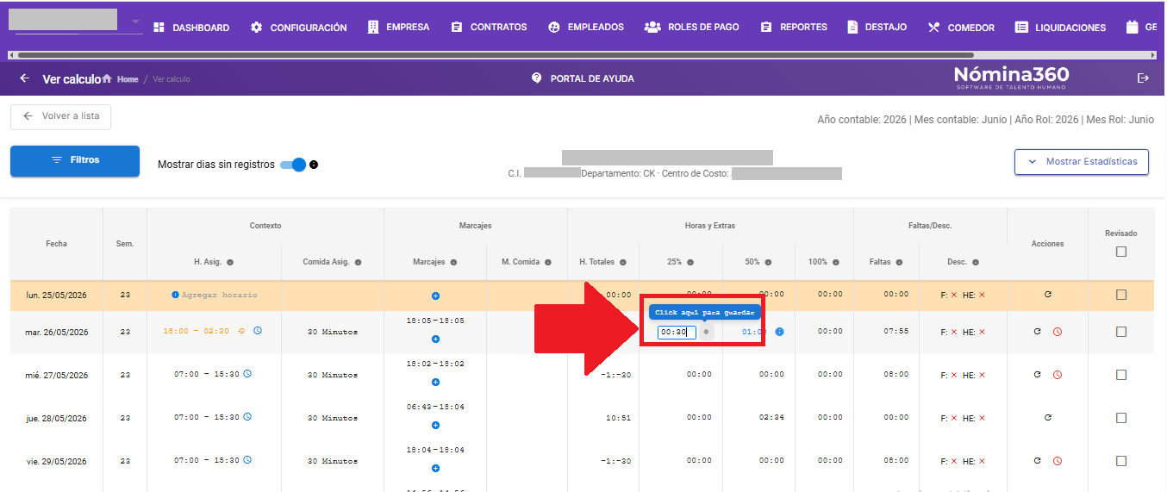Click the round save button beside the 00:30 field

(x=706, y=332)
